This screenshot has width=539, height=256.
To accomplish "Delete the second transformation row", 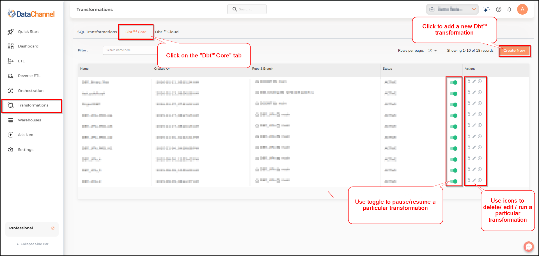I will (469, 92).
